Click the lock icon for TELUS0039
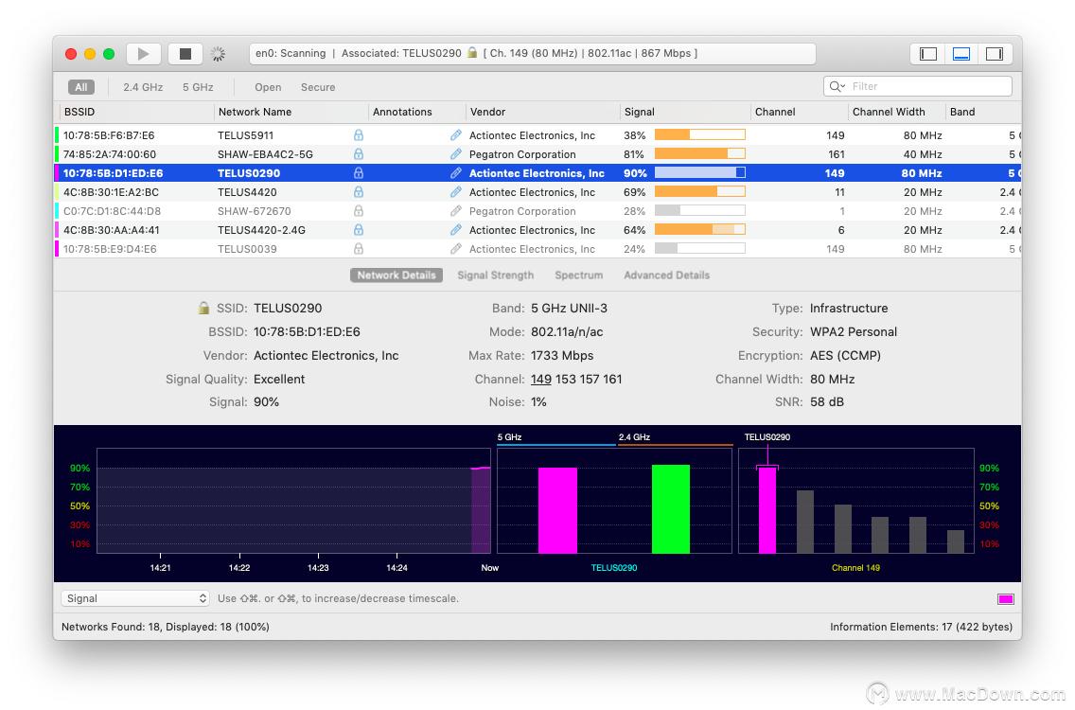 pyautogui.click(x=359, y=249)
